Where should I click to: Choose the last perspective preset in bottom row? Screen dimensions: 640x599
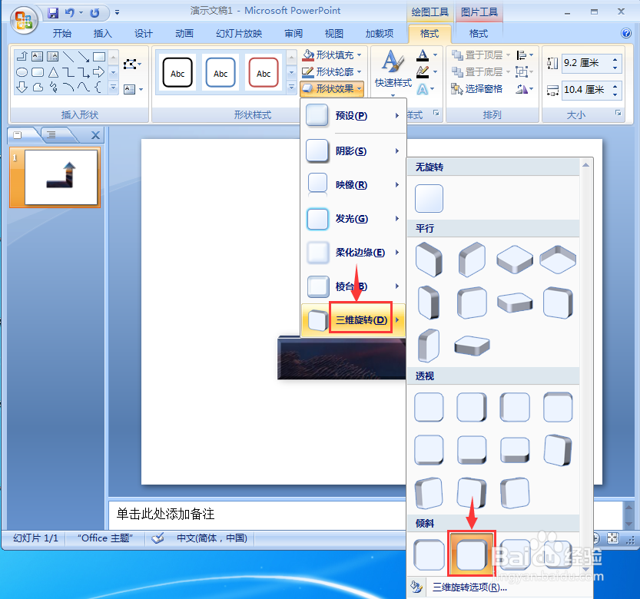click(x=515, y=493)
